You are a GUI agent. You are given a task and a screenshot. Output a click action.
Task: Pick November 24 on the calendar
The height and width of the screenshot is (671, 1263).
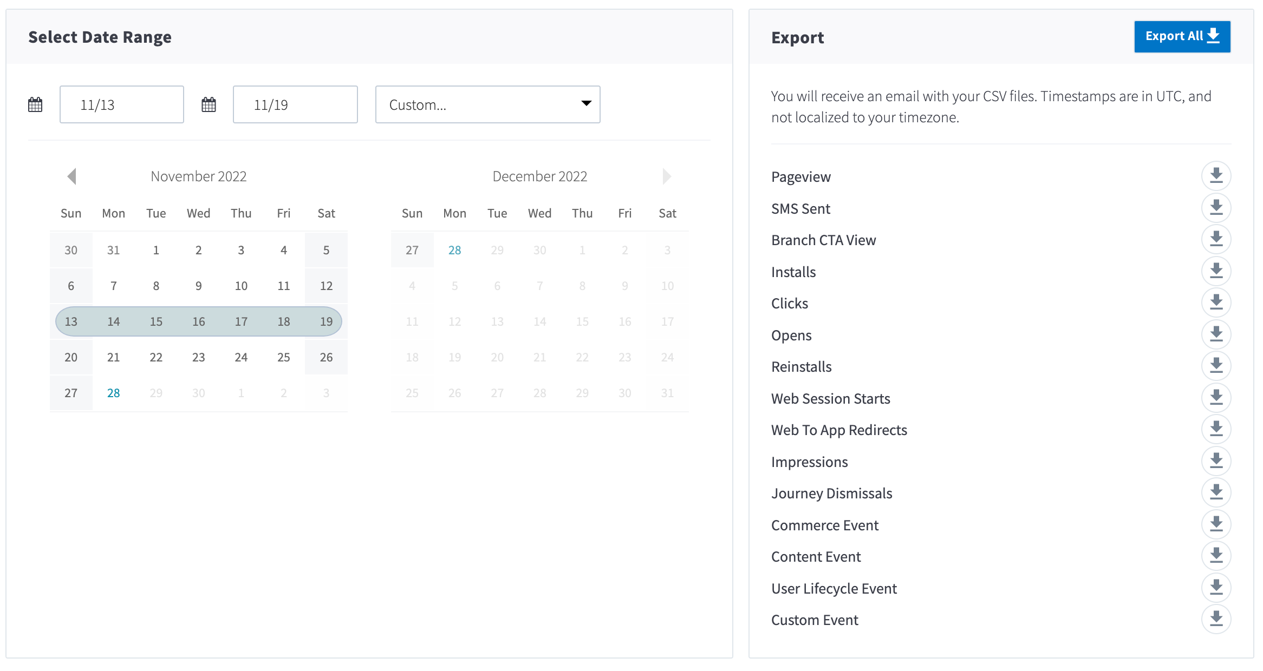coord(241,357)
